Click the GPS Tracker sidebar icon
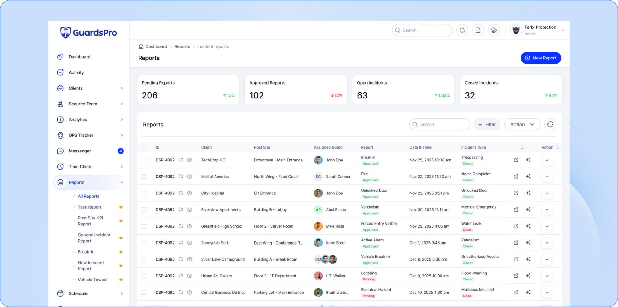This screenshot has width=618, height=307. [x=60, y=135]
